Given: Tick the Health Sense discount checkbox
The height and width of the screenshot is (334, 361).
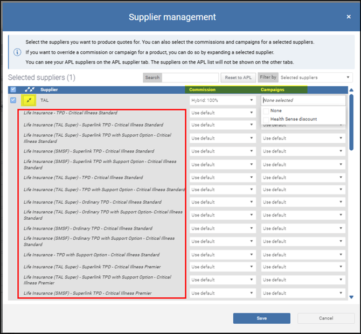Looking at the screenshot, I should [266, 119].
